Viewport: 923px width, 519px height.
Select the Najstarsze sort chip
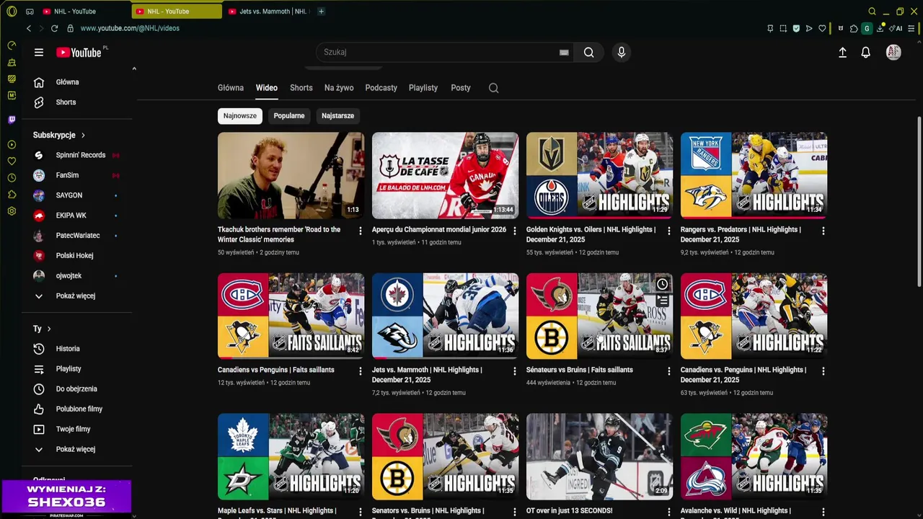(337, 116)
